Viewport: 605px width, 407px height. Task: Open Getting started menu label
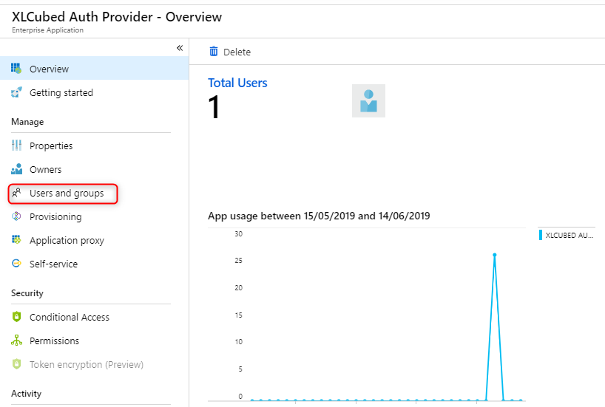click(x=61, y=93)
